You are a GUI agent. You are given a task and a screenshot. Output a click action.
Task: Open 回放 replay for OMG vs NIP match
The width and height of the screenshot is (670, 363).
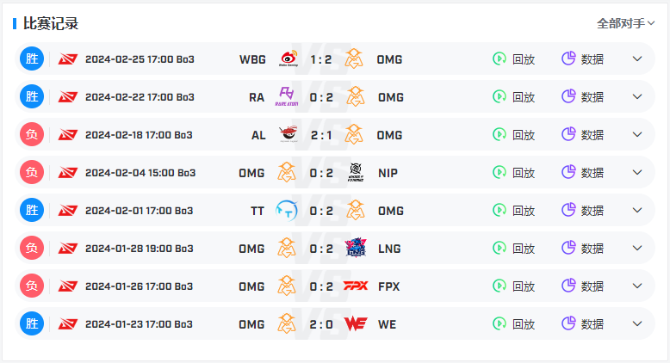(x=513, y=172)
